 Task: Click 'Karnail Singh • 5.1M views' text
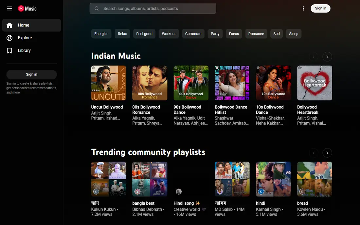coord(270,212)
